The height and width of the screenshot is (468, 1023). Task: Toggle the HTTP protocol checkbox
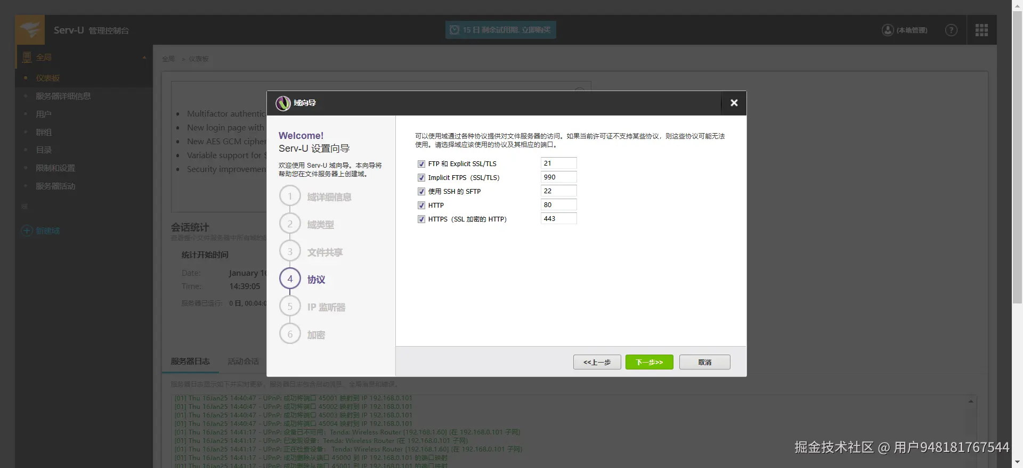click(421, 206)
